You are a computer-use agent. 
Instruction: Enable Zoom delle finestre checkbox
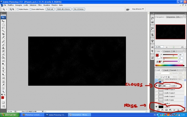point(31,9)
